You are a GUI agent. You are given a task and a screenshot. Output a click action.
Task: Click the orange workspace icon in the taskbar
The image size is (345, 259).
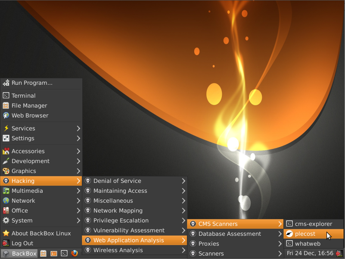pyautogui.click(x=53, y=253)
